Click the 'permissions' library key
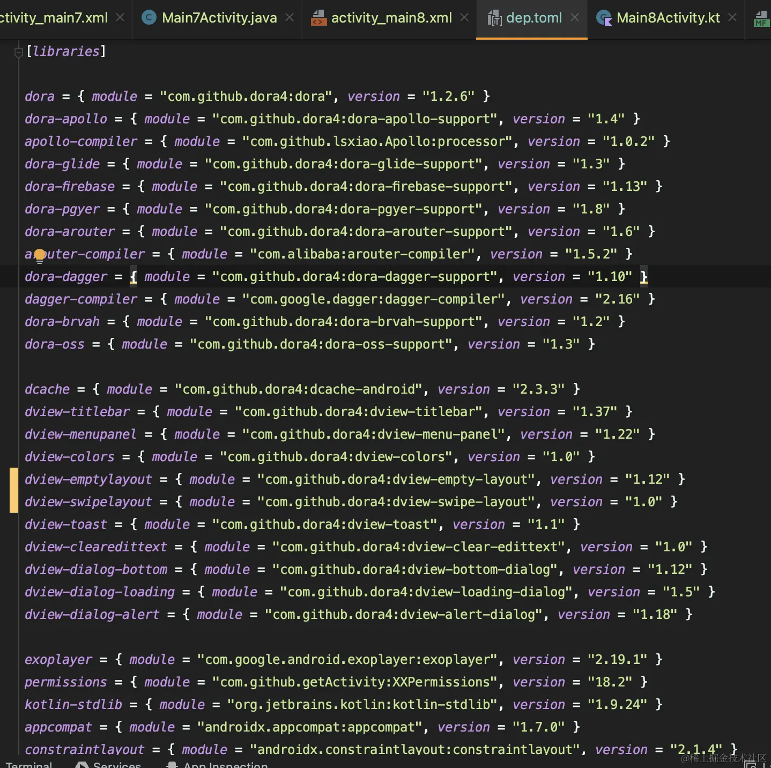The height and width of the screenshot is (768, 771). 66,682
